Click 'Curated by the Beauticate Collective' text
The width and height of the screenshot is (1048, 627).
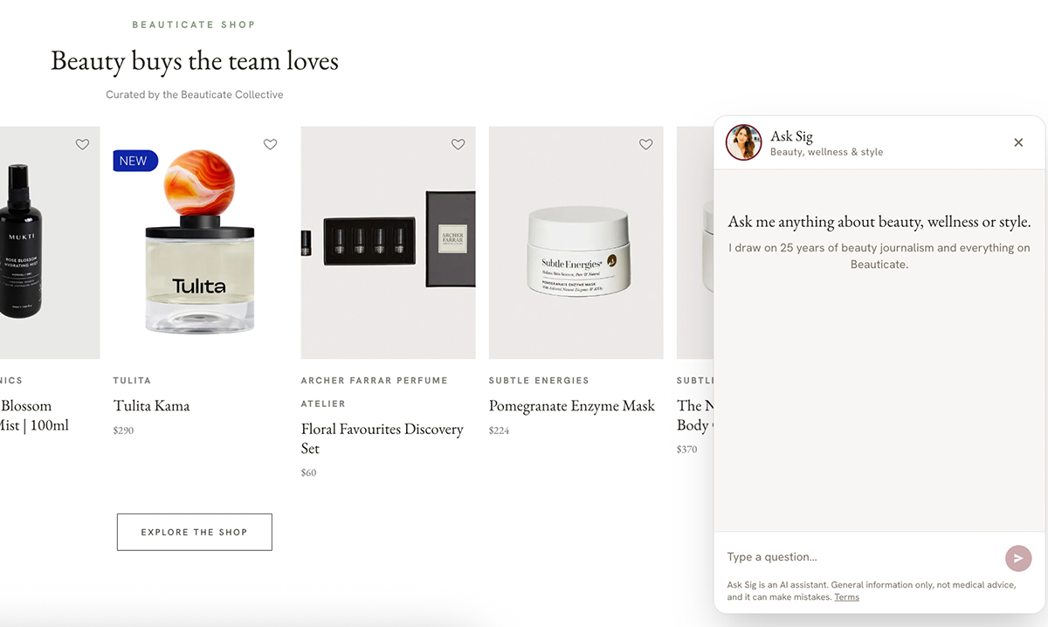195,94
